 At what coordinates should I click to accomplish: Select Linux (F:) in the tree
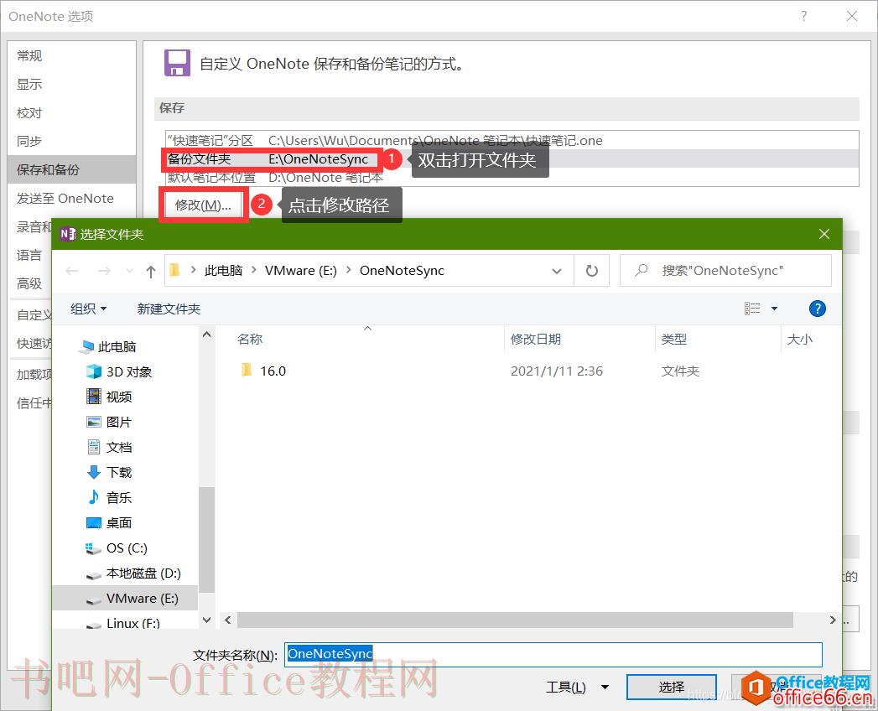[132, 623]
